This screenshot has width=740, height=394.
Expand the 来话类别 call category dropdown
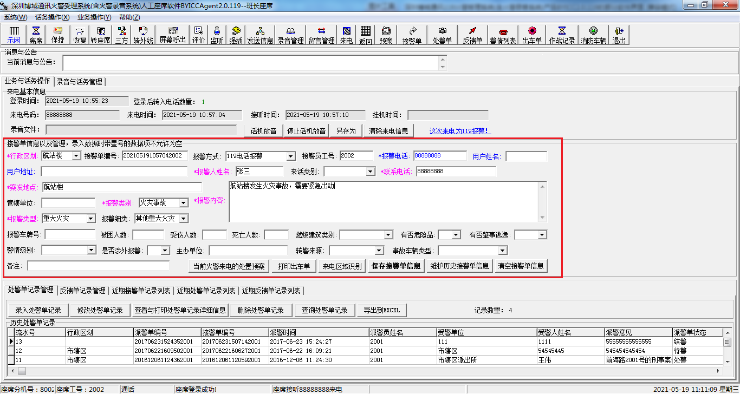[371, 172]
